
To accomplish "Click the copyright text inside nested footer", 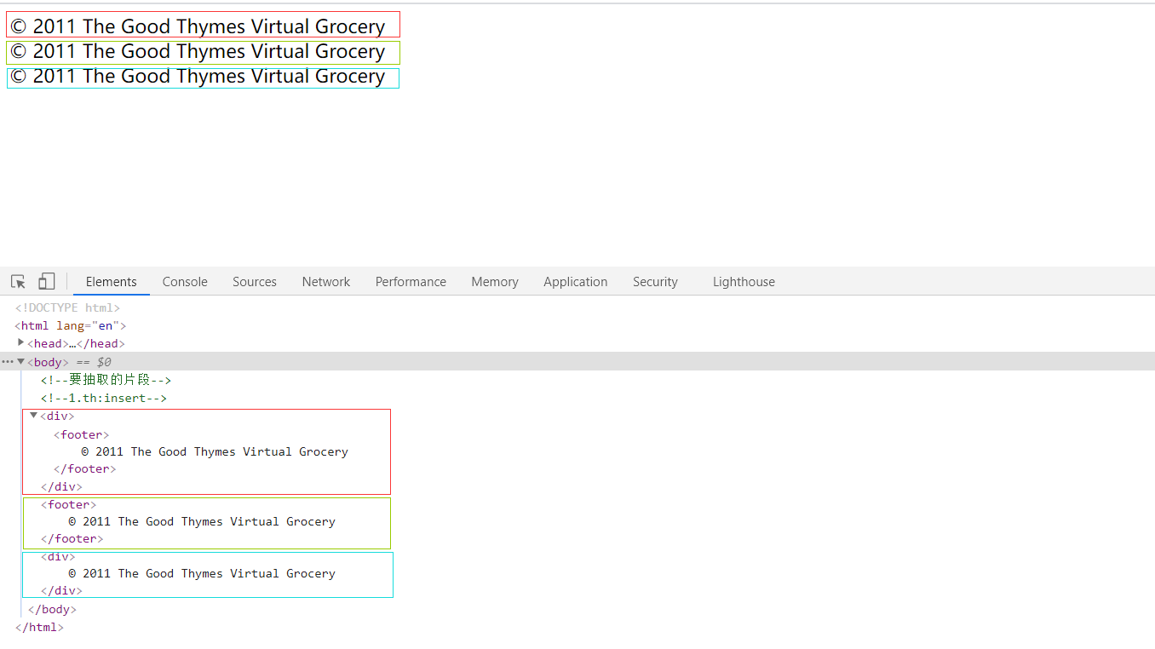I will point(215,451).
